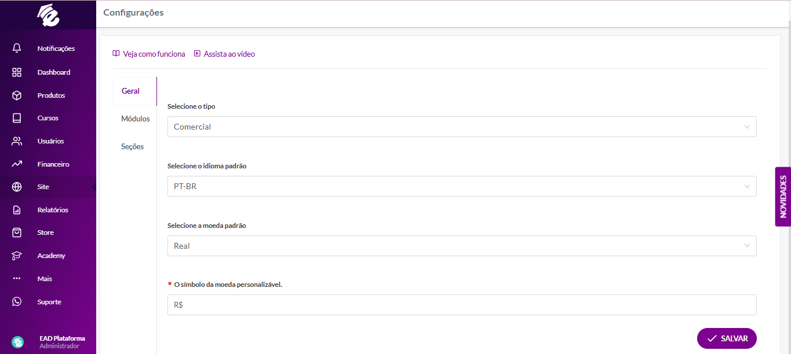Click the Usuários people icon
The image size is (791, 354).
17,141
